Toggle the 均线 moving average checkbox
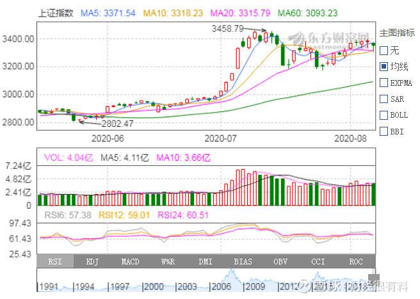Image resolution: width=420 pixels, height=299 pixels. tap(384, 66)
